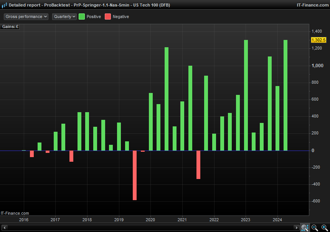Click the 2020 label on time axis
Screen dimensions: 330x232
click(150, 220)
